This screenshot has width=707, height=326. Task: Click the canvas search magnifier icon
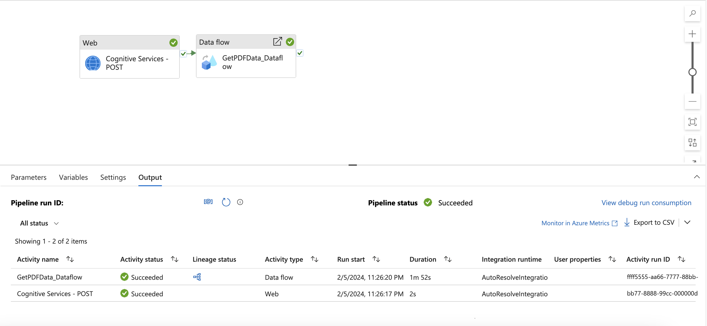[x=692, y=13]
